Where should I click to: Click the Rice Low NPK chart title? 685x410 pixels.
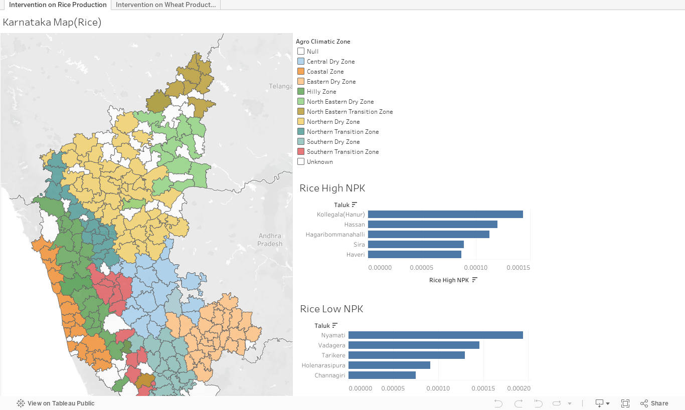point(331,309)
